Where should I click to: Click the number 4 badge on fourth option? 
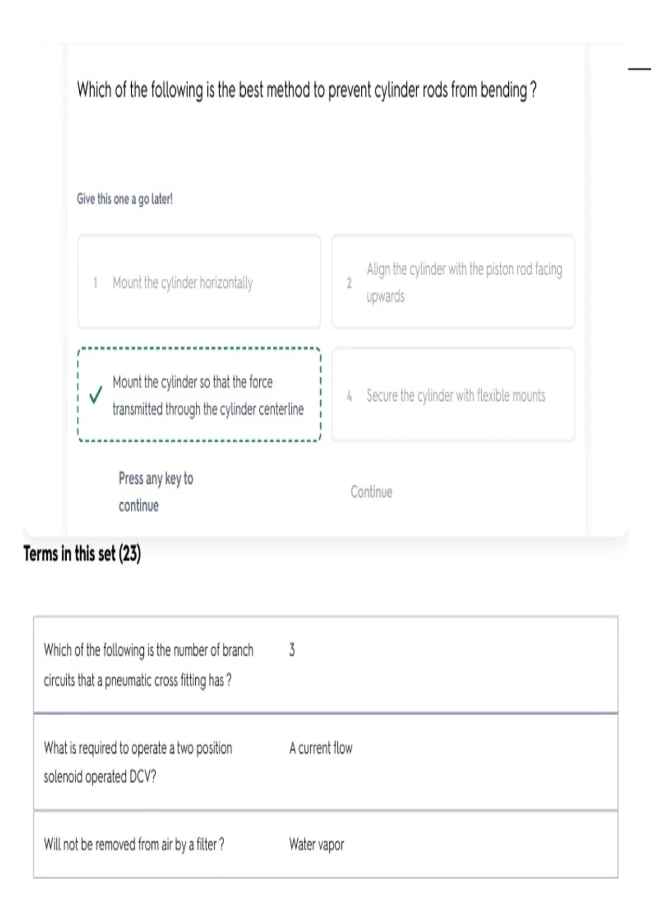[x=349, y=396]
